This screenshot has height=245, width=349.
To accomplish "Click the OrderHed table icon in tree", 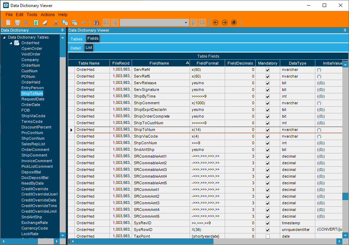I will (17, 43).
